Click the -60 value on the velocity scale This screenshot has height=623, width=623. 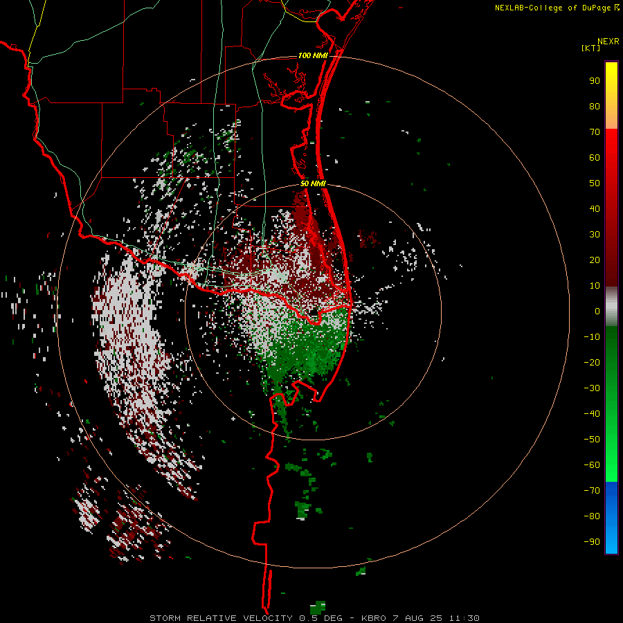tap(592, 465)
